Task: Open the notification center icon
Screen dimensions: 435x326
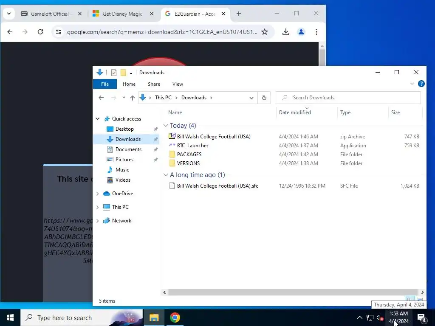Action: pyautogui.click(x=421, y=318)
